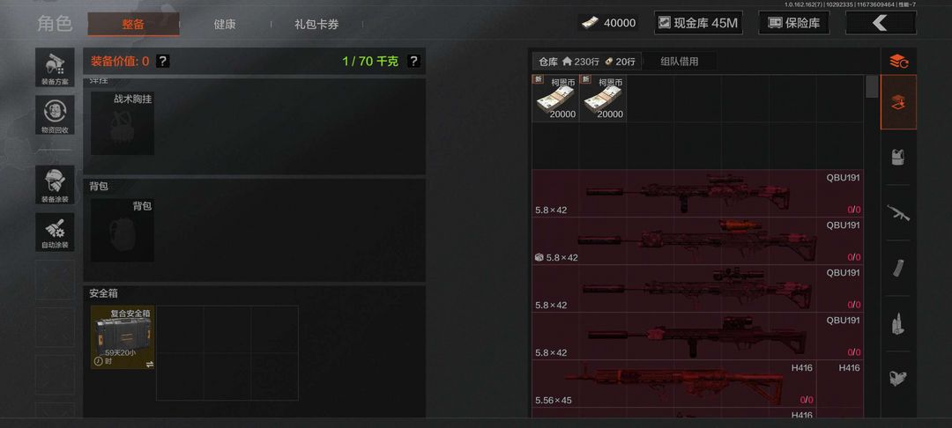Filter warehouse by body armor vest icon
The image size is (952, 428).
click(898, 157)
